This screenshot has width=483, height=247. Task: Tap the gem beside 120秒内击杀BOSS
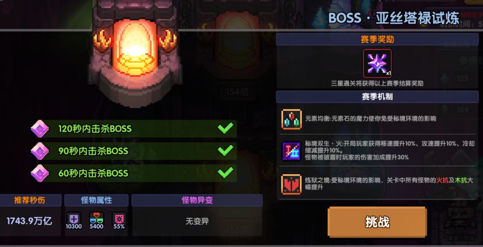tap(40, 129)
